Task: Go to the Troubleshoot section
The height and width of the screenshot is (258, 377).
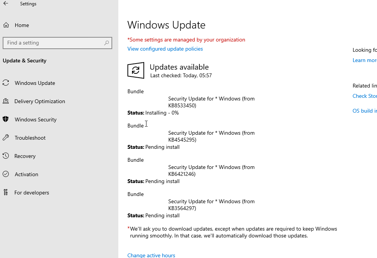Action: point(30,138)
